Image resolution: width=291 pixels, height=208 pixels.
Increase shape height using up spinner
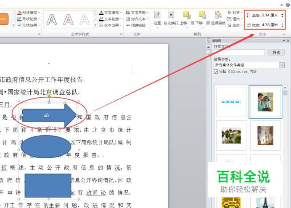click(x=283, y=14)
